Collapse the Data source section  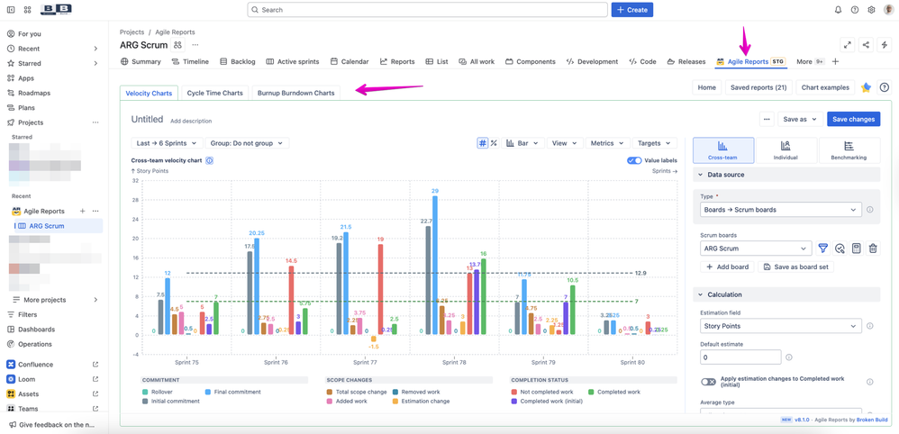tap(700, 175)
